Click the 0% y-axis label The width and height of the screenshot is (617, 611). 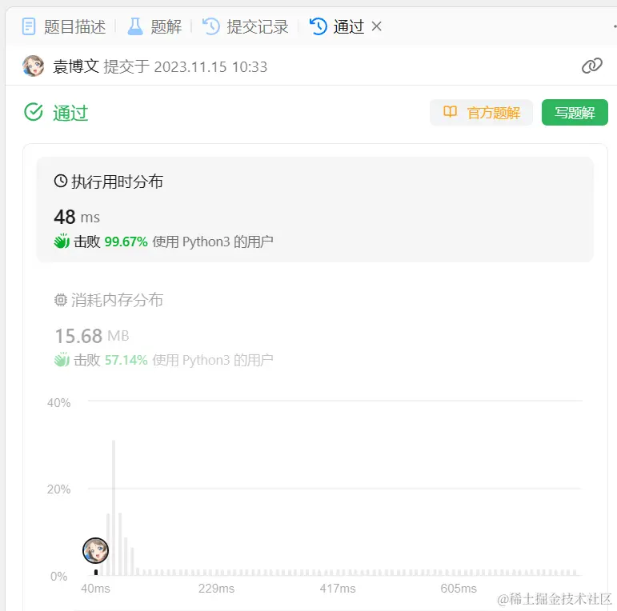59,577
